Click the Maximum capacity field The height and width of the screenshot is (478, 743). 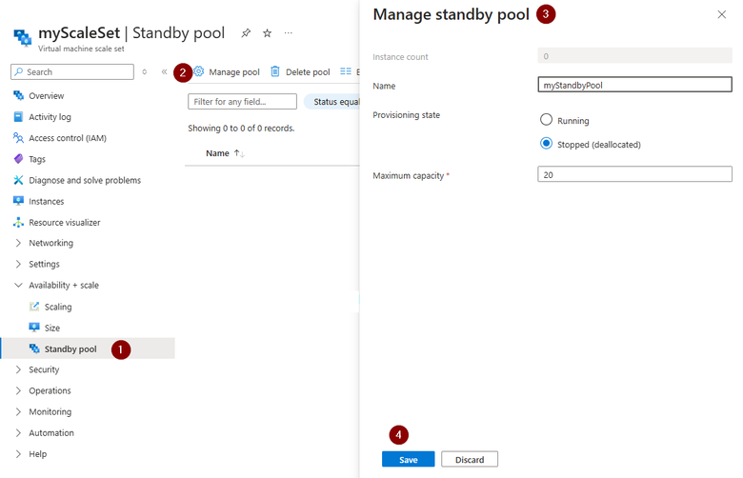pyautogui.click(x=635, y=174)
